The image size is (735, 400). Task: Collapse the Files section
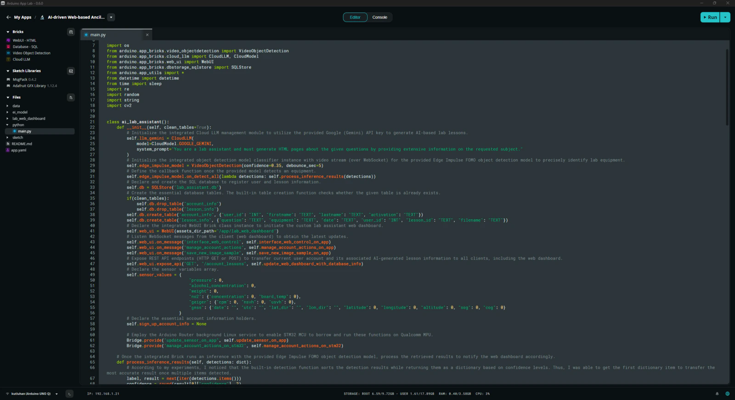[8, 97]
